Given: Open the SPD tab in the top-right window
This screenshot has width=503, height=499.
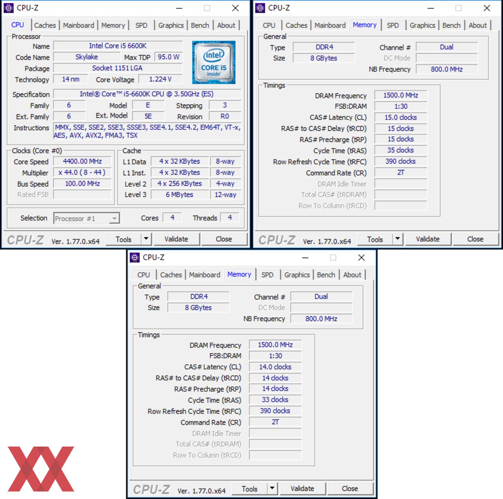Looking at the screenshot, I should tap(393, 25).
